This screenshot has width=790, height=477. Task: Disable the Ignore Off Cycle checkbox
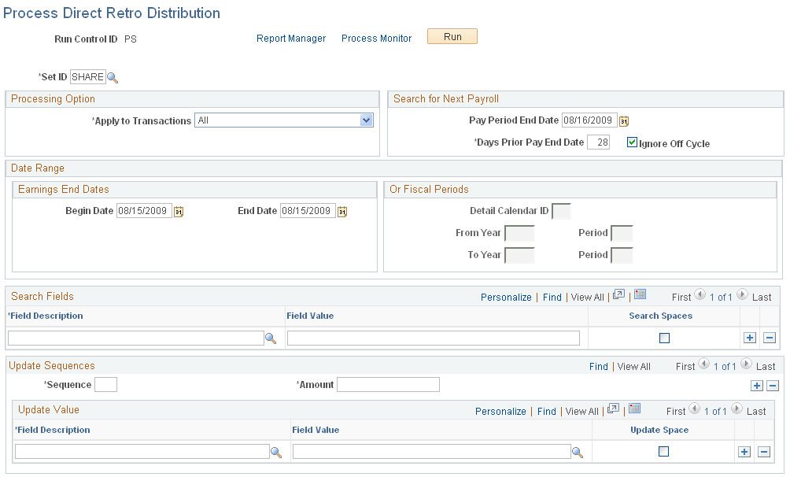click(632, 142)
